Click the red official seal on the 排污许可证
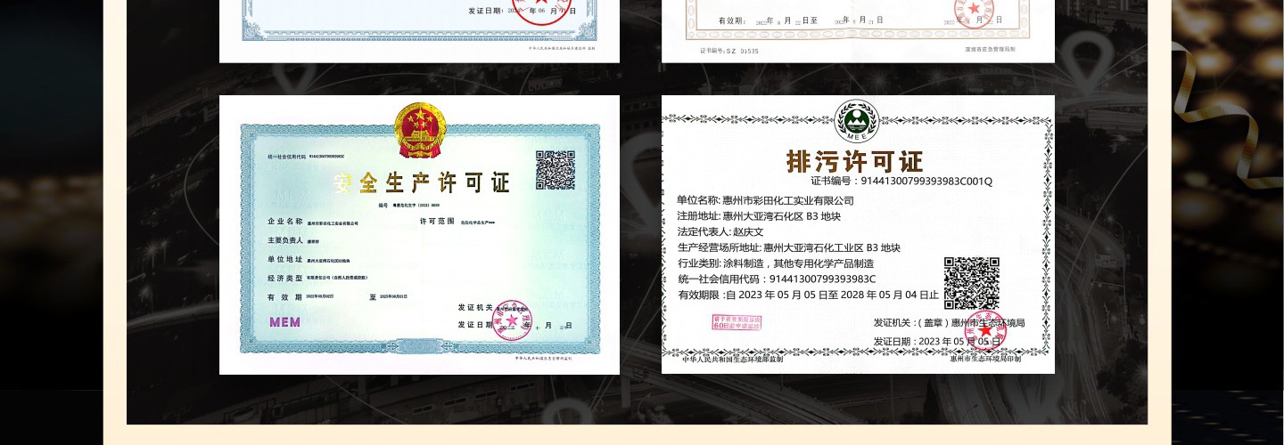 click(x=985, y=330)
